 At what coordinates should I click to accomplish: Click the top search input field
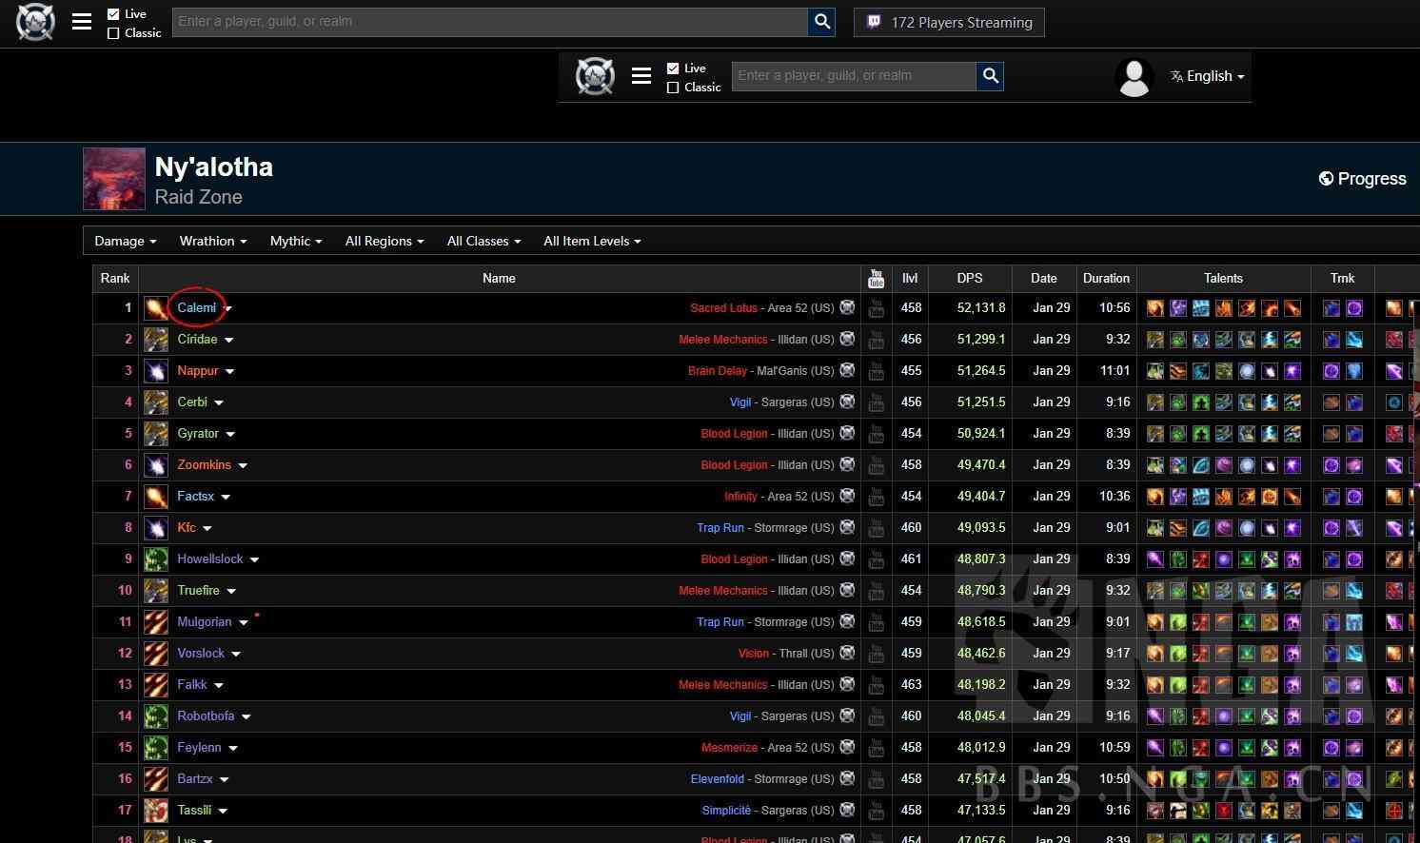click(489, 22)
